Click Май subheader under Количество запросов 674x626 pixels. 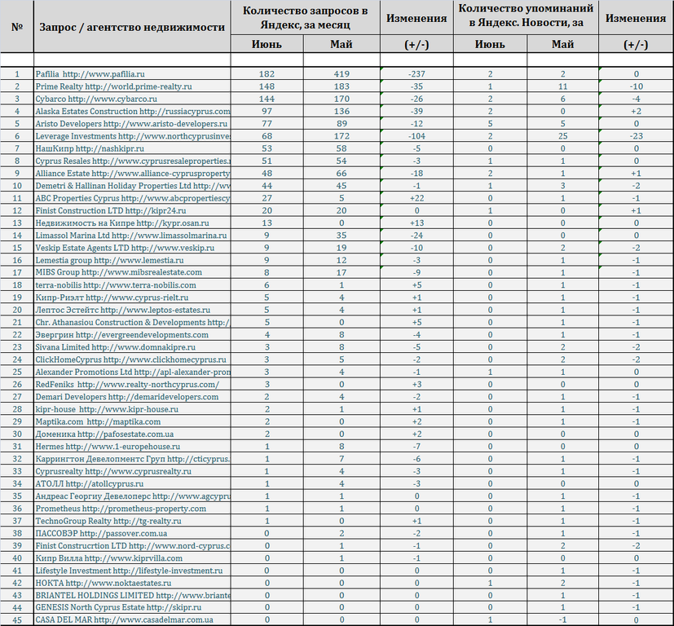point(341,44)
